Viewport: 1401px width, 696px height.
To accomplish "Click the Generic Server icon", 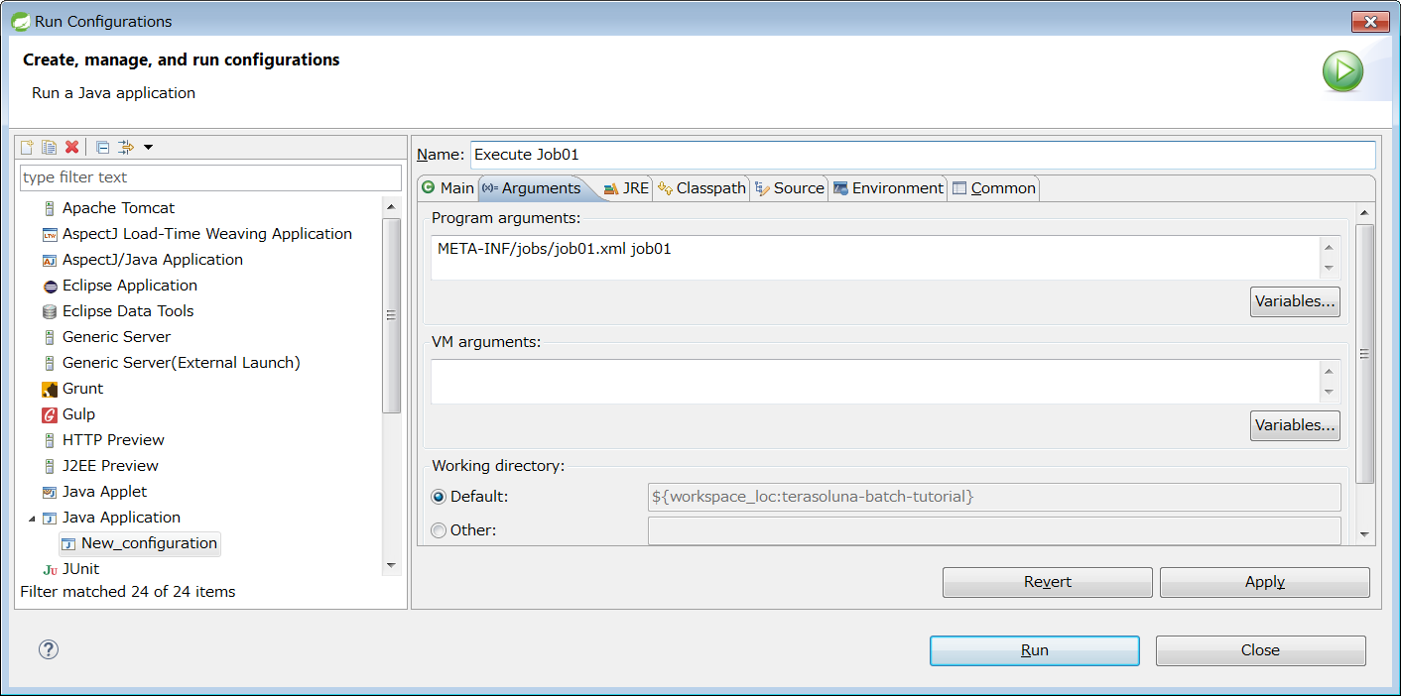I will coord(50,337).
